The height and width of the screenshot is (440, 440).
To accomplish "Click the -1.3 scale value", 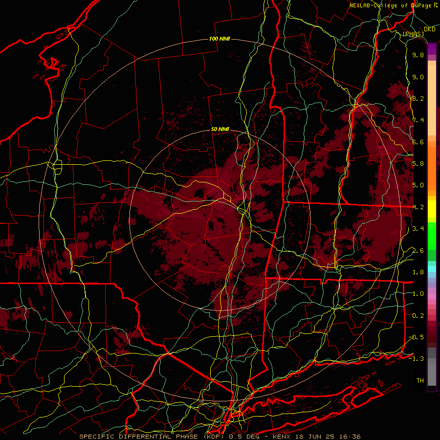I will pyautogui.click(x=416, y=359).
